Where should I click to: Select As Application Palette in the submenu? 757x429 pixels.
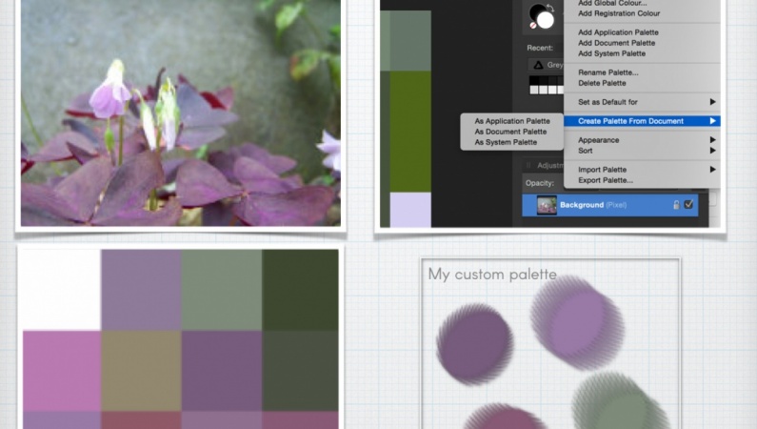click(512, 121)
